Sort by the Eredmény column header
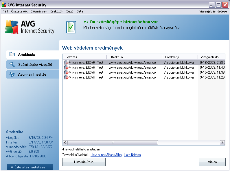This screenshot has width=230, height=171. click(180, 57)
